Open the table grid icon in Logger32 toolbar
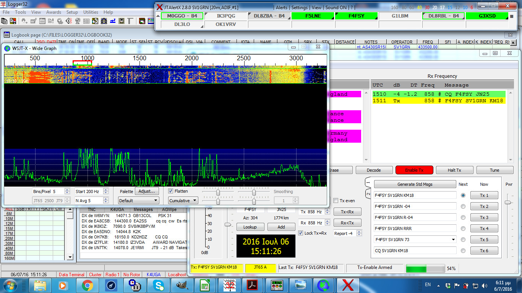This screenshot has width=522, height=293. (x=86, y=21)
